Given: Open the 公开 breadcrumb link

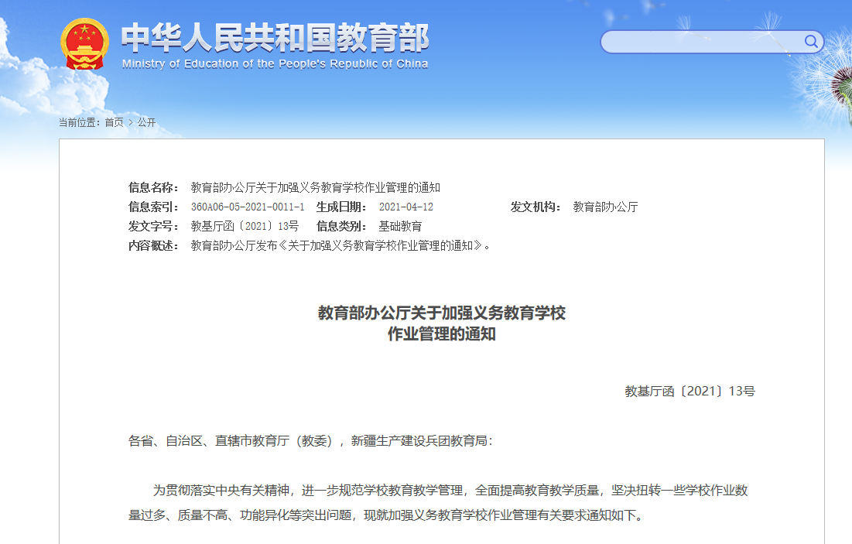Looking at the screenshot, I should 147,122.
